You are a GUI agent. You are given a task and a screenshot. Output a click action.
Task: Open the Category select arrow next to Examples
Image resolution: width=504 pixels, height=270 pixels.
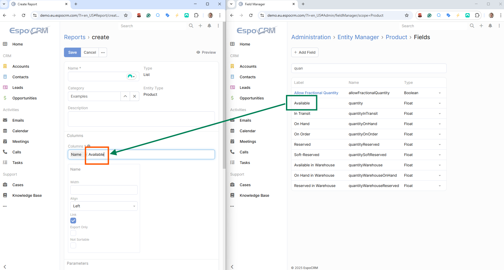[x=125, y=96]
